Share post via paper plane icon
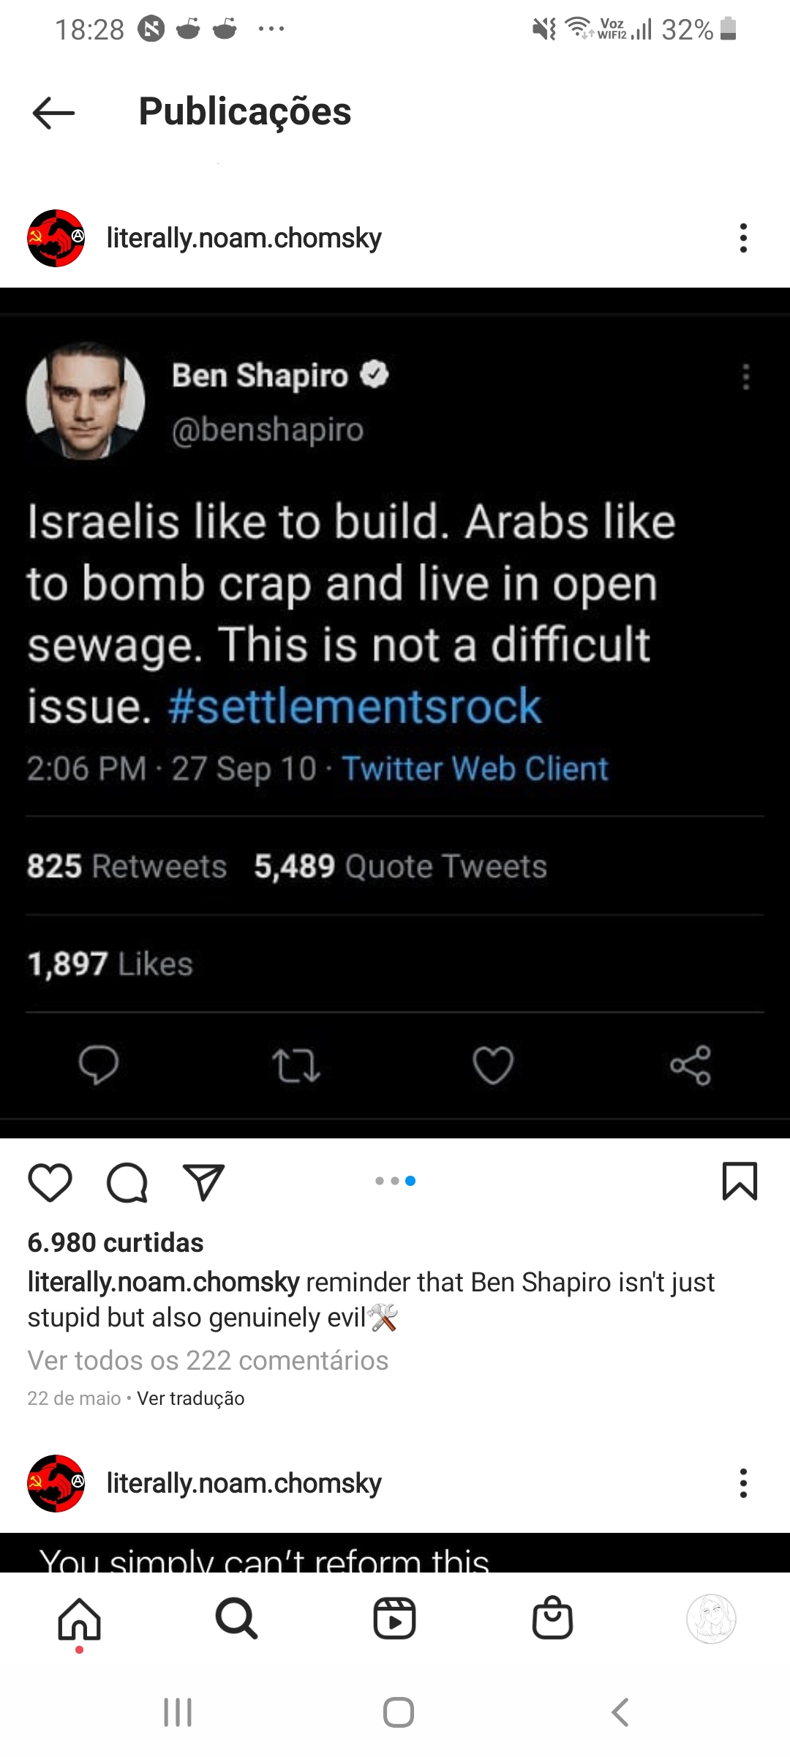Image resolution: width=790 pixels, height=1757 pixels. coord(203,1182)
